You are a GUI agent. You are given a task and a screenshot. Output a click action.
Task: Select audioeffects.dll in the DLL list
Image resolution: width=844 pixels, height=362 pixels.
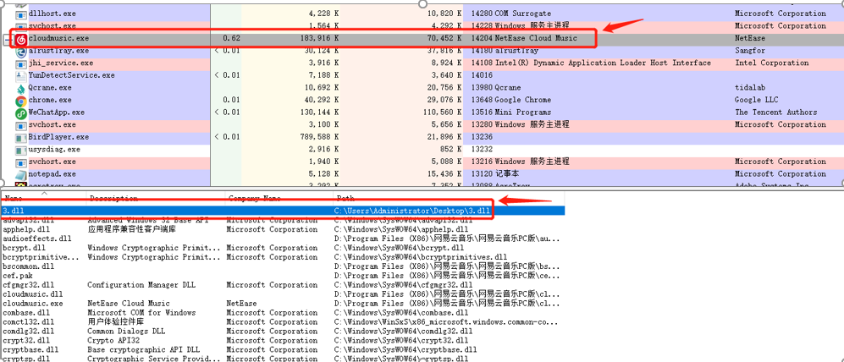pyautogui.click(x=37, y=239)
